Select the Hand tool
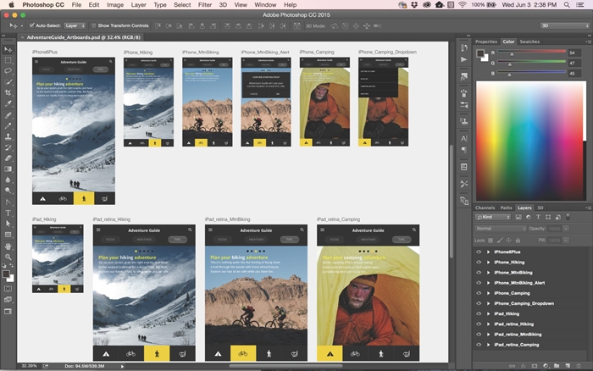Viewport: 593px width, 371px height. [8, 246]
